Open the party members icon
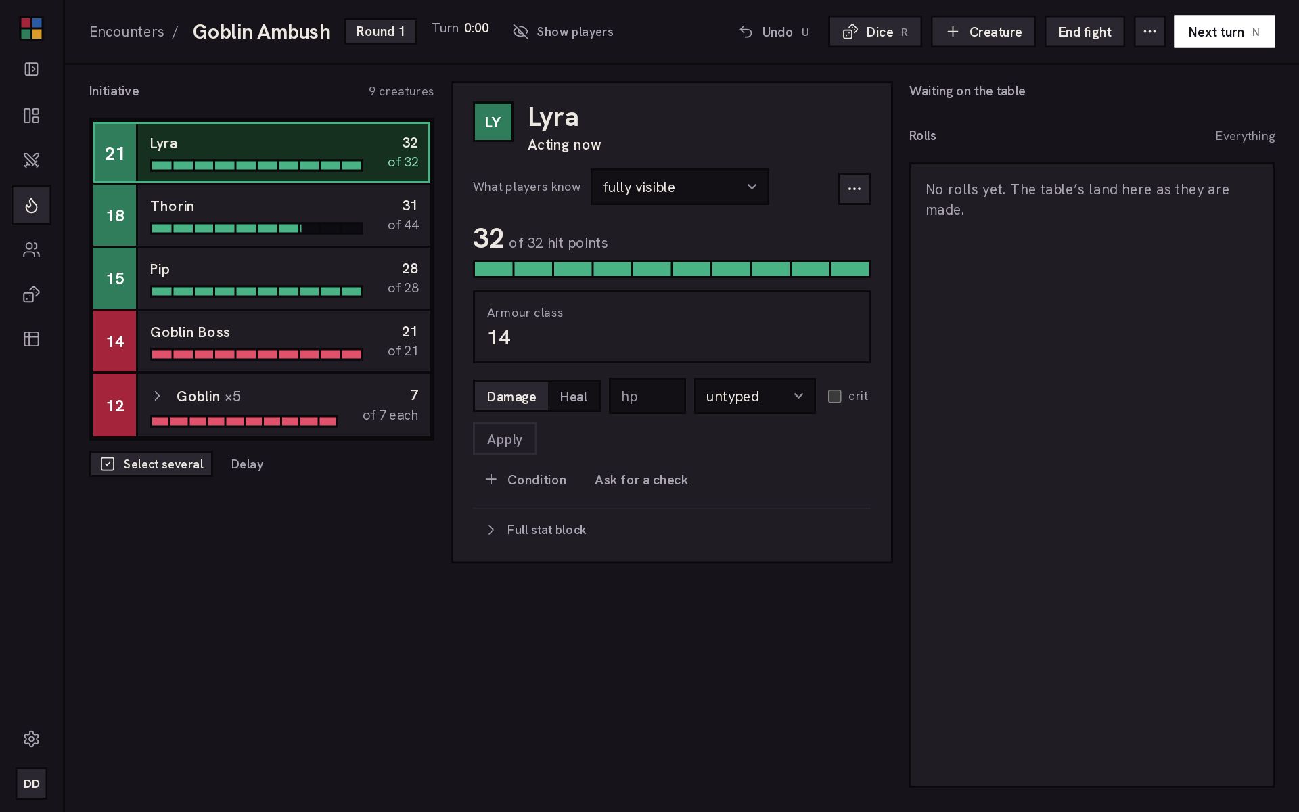1299x812 pixels. pyautogui.click(x=31, y=250)
